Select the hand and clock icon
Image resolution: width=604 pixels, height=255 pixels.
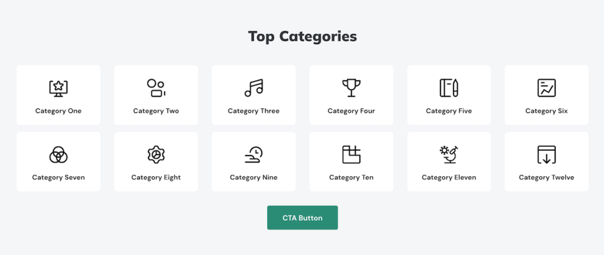(254, 154)
